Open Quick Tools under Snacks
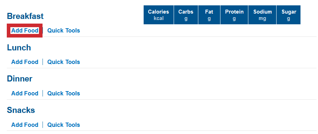318x134 pixels. click(64, 125)
